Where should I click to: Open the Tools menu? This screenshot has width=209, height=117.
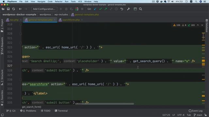click(x=73, y=1)
